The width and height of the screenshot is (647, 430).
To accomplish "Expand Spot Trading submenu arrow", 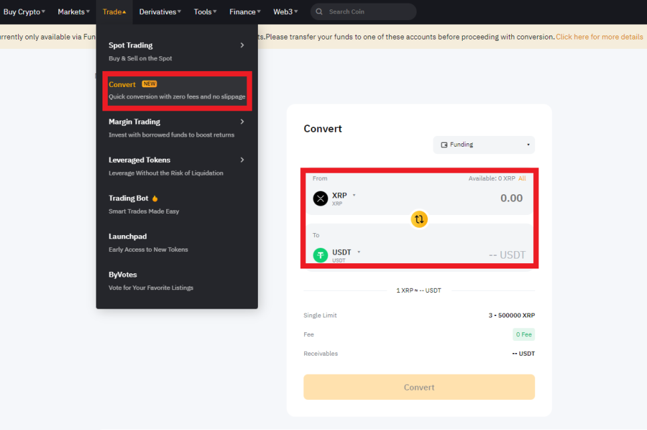I will point(242,45).
